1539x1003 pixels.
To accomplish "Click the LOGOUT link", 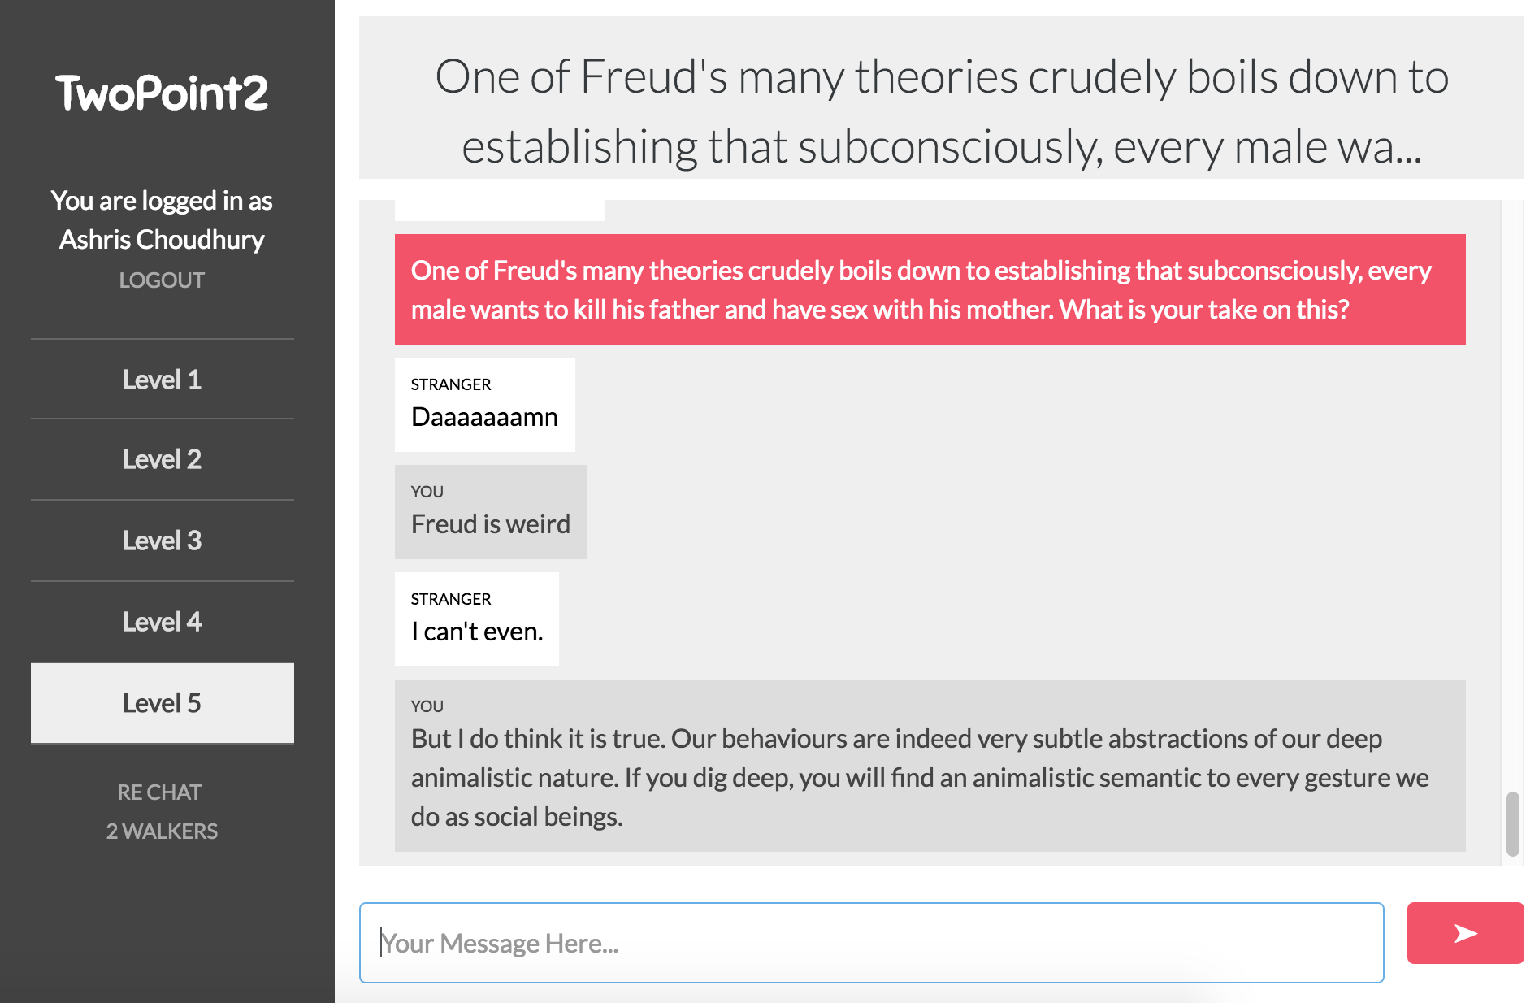I will pos(162,280).
